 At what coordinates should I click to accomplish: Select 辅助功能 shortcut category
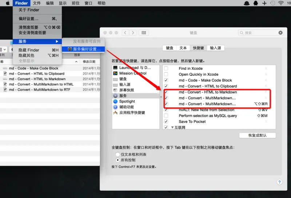pos(136,107)
